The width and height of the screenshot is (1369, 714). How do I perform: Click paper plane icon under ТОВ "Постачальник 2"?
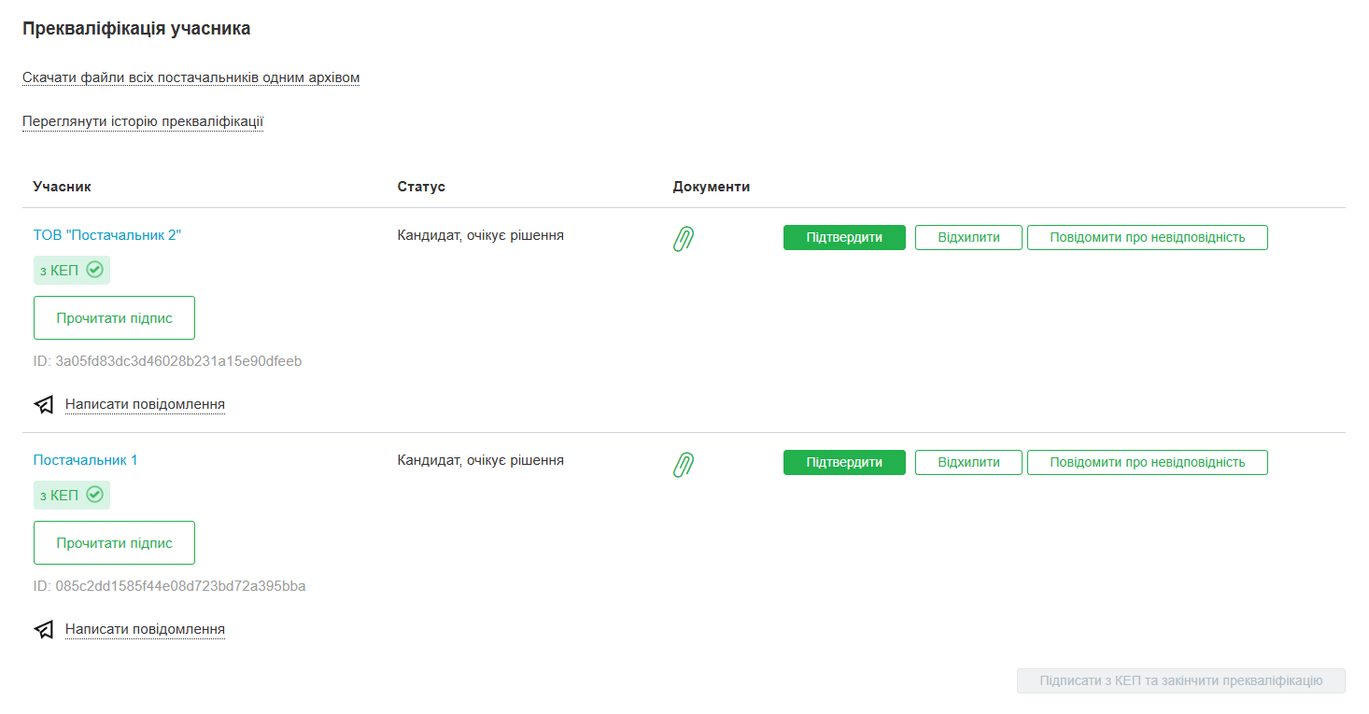coord(44,404)
